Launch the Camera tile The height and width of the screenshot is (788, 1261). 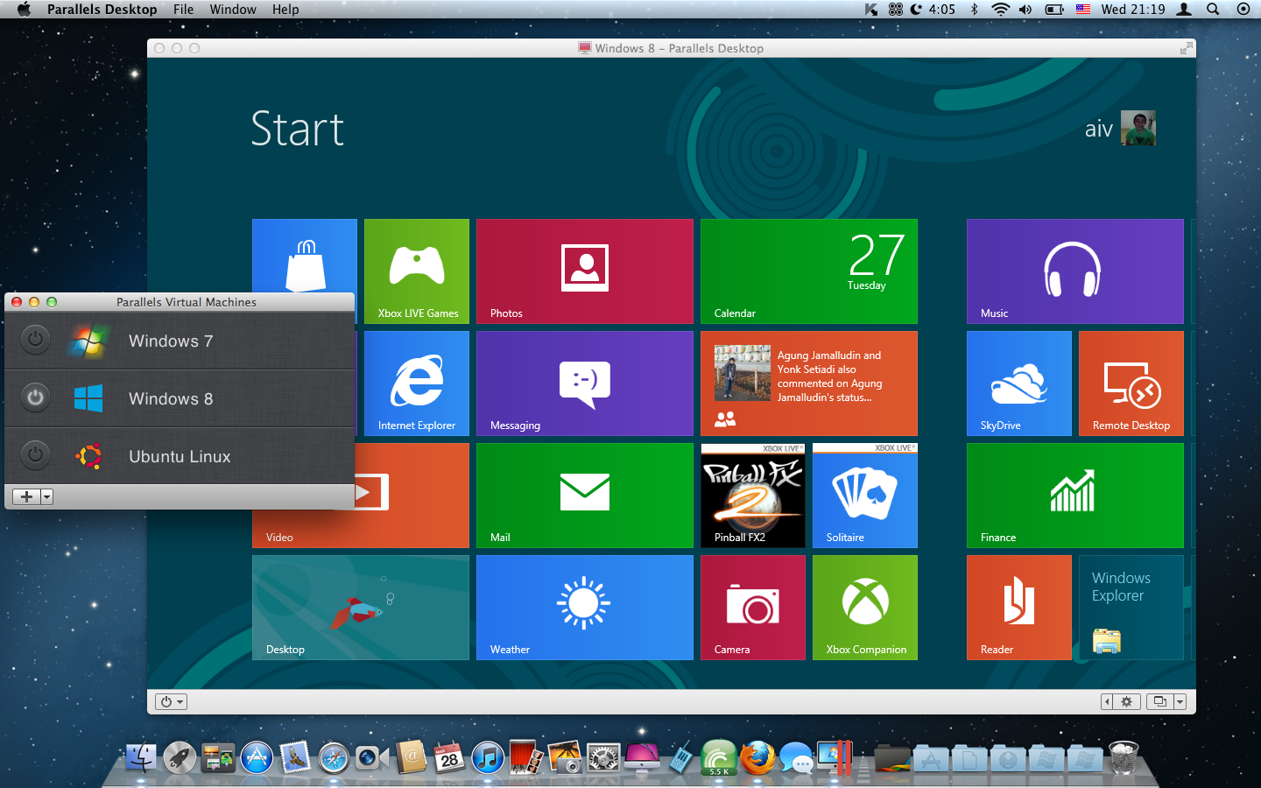click(753, 608)
